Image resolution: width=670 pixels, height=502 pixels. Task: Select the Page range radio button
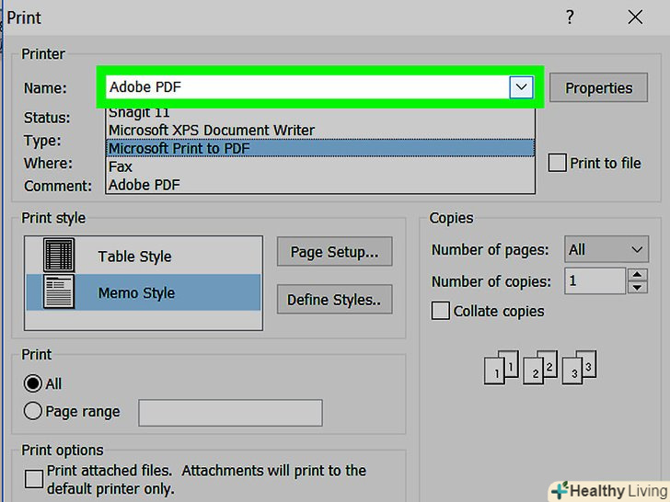click(x=33, y=411)
